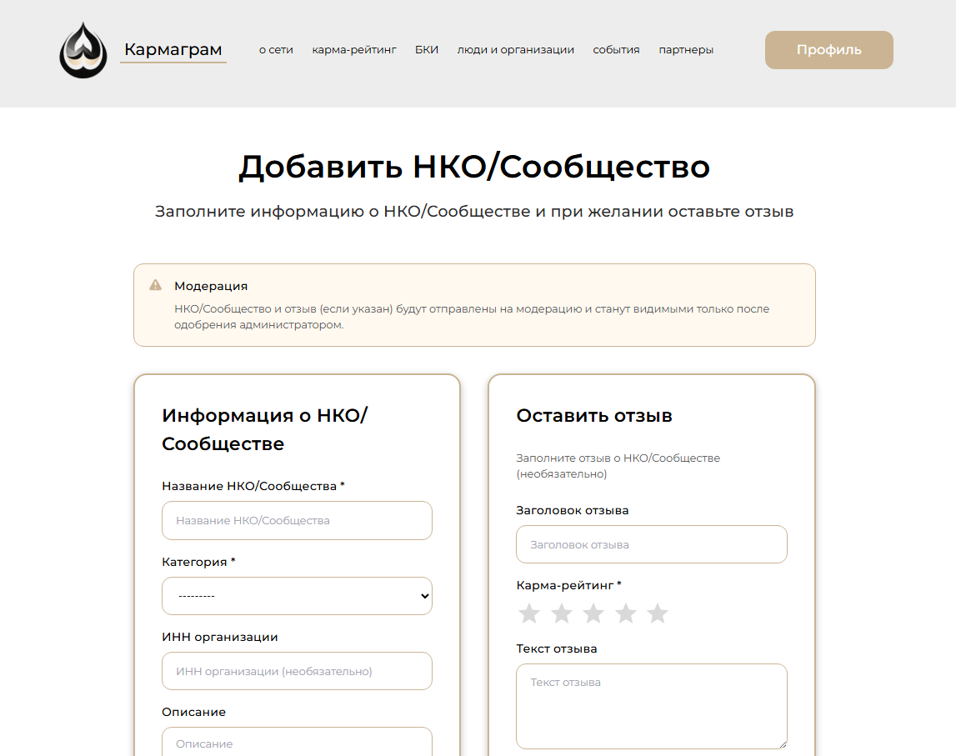Navigate to «люди и организации»

pos(515,50)
